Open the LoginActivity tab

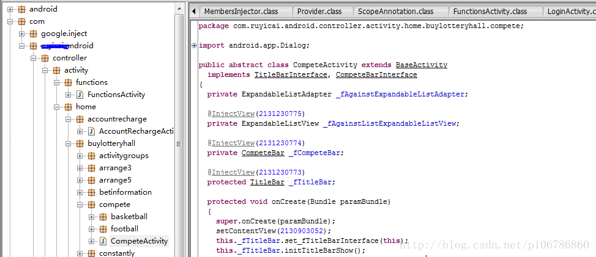tap(570, 12)
